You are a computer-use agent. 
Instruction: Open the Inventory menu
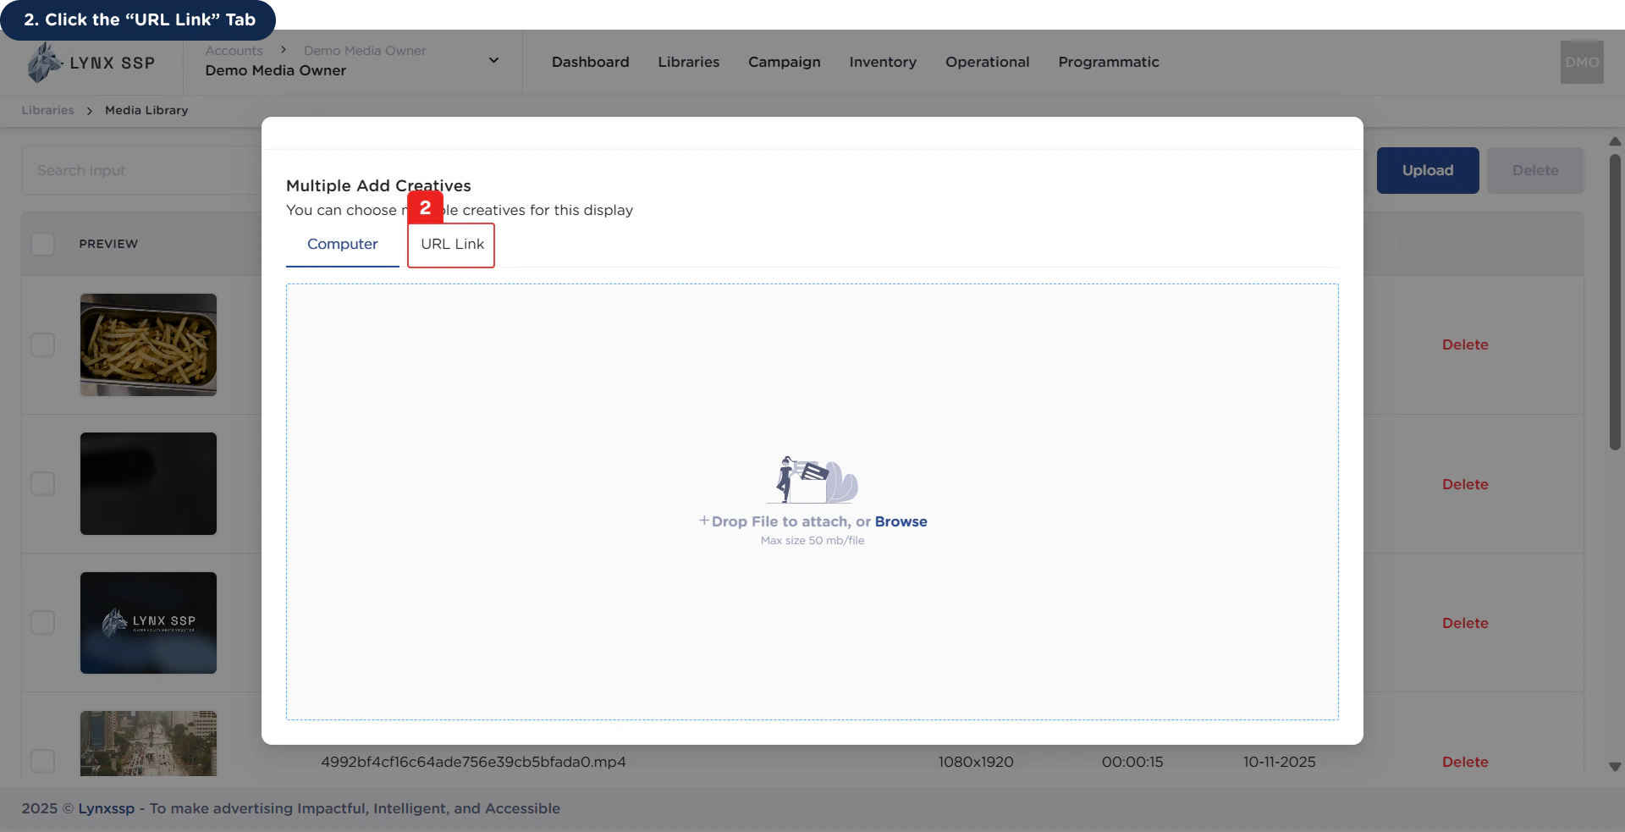coord(883,62)
